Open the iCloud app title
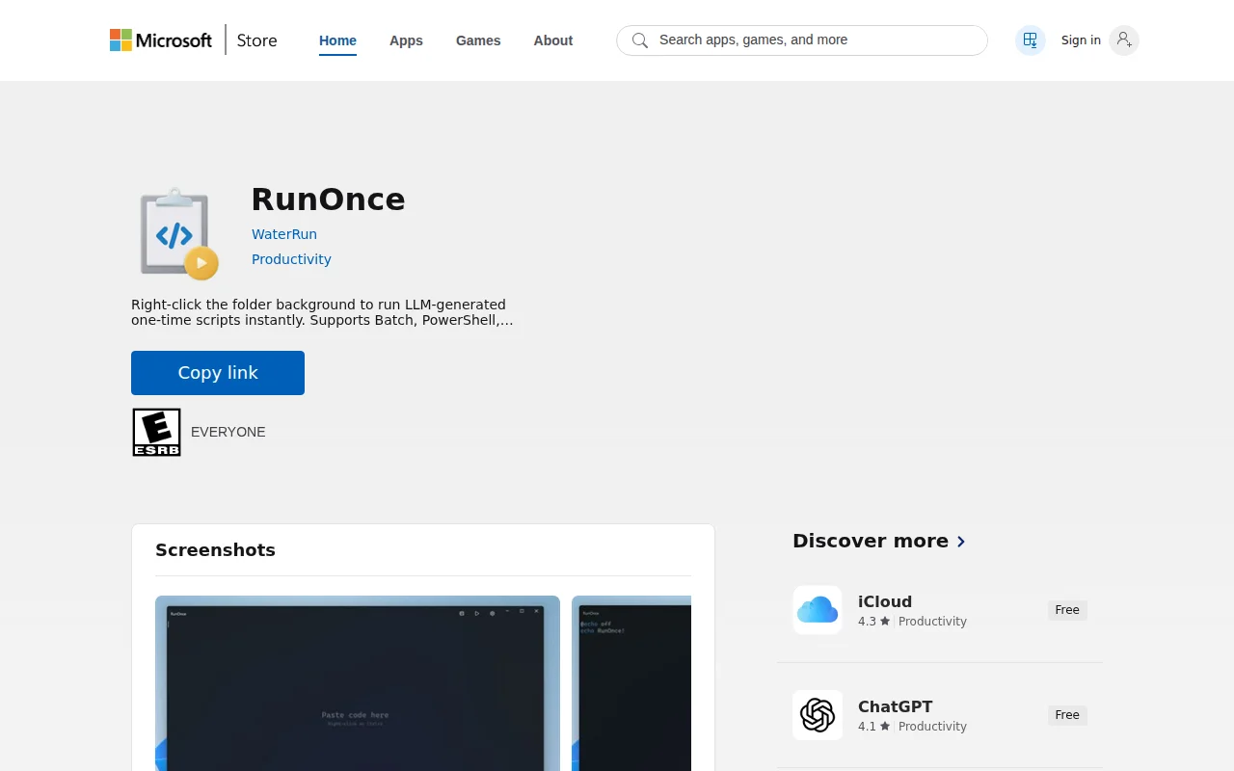1234x771 pixels. (x=885, y=601)
